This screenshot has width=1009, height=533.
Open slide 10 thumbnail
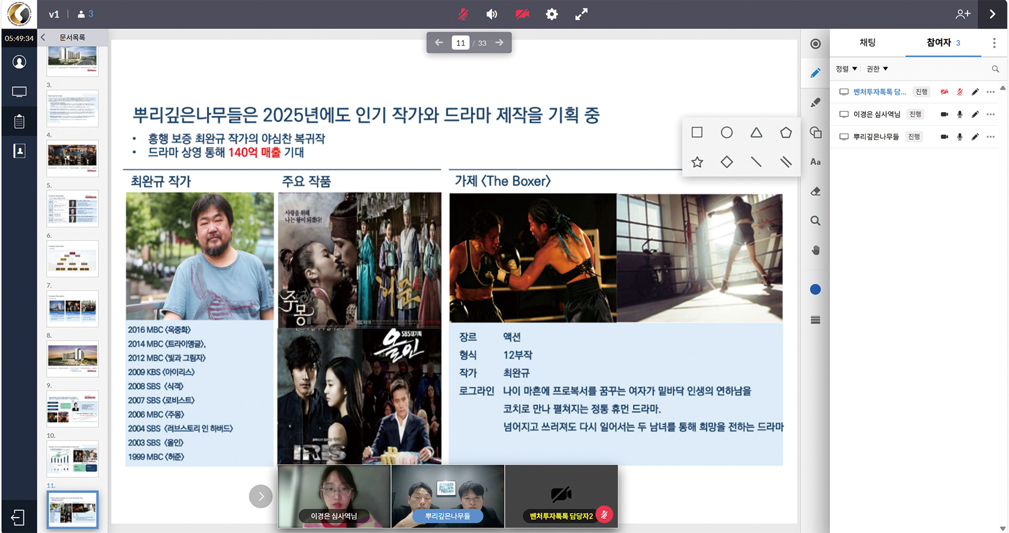tap(72, 459)
